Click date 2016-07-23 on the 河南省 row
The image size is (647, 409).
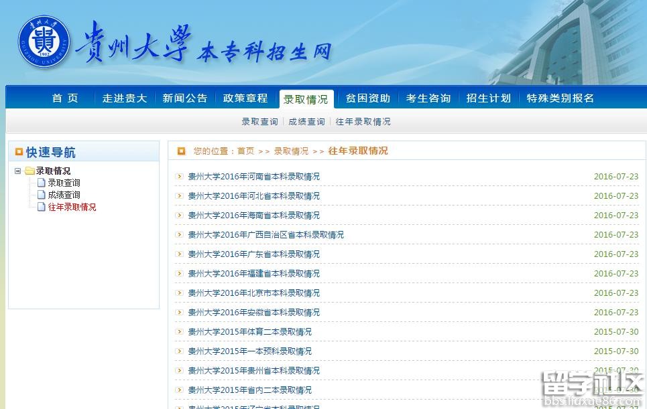(x=616, y=176)
